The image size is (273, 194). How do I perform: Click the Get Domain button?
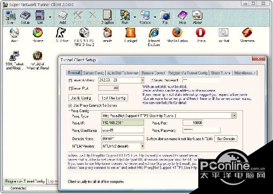(x=226, y=139)
